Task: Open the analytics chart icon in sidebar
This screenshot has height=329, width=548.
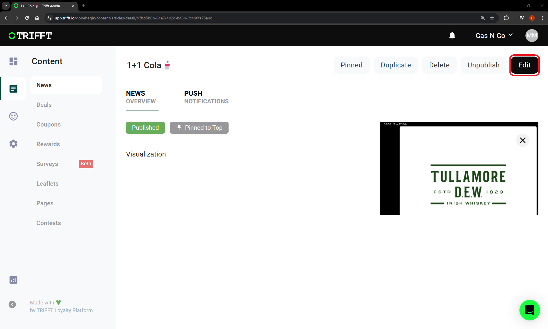Action: click(x=13, y=280)
